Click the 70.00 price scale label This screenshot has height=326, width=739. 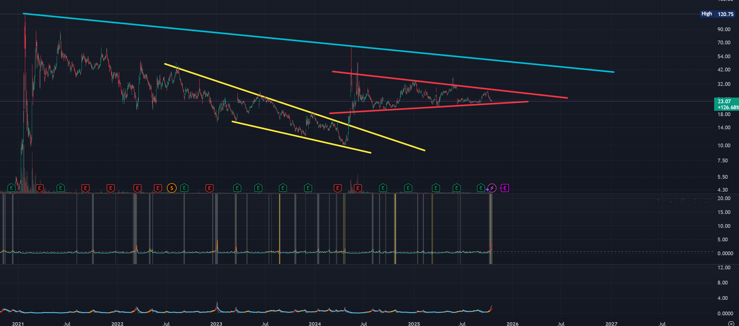724,42
